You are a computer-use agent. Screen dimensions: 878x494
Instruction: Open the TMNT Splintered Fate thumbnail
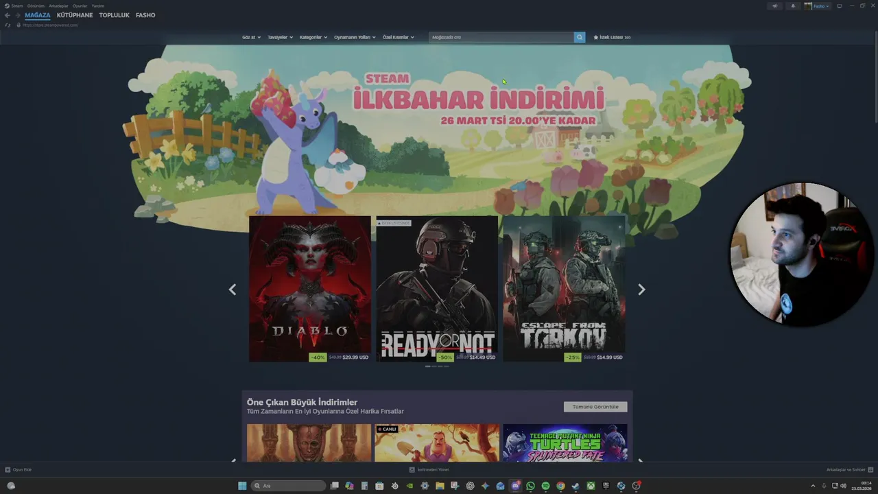coord(565,443)
